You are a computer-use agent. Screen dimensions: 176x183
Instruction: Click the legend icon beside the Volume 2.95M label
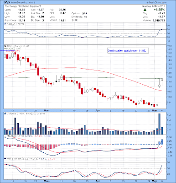[x=5, y=113]
